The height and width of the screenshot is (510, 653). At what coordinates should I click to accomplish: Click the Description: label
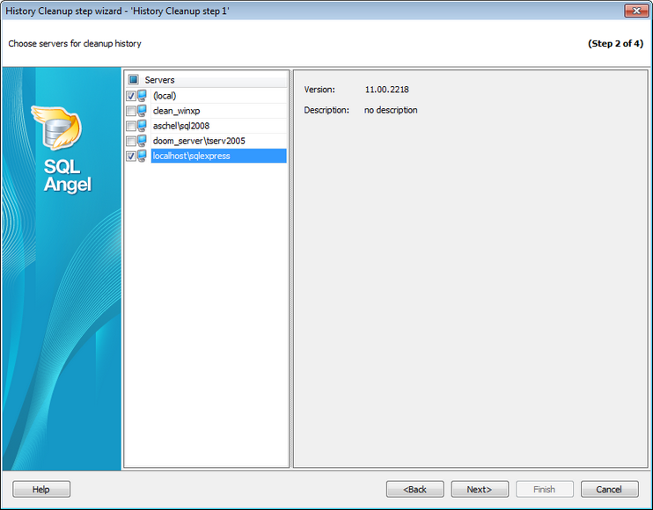click(x=326, y=110)
